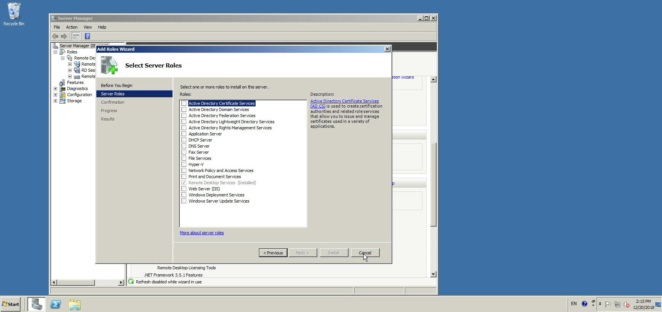Click the taskbar clock showing 2:15 PM

pos(643,304)
